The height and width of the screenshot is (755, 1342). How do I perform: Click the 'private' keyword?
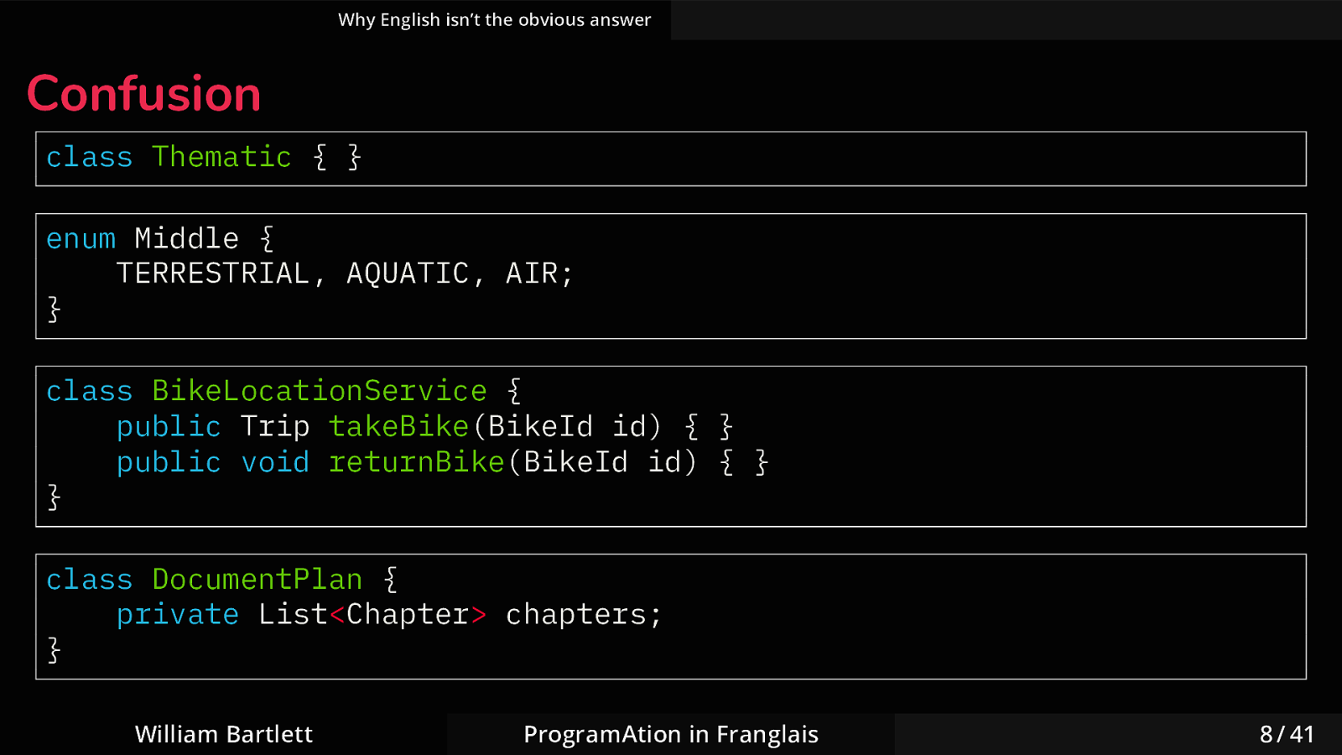coord(178,615)
